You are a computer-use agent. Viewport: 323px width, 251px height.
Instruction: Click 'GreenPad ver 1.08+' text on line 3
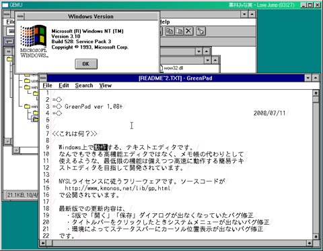click(94, 107)
